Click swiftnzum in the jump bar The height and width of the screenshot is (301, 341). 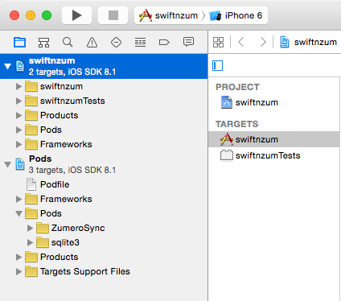tap(308, 42)
